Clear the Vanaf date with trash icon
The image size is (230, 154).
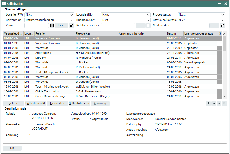point(71,25)
